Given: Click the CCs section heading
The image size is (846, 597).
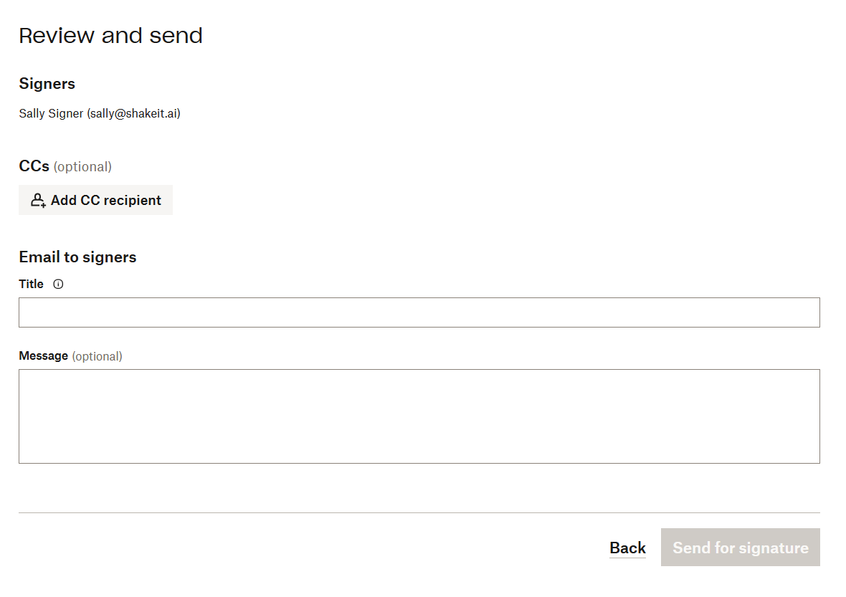Looking at the screenshot, I should [x=34, y=166].
